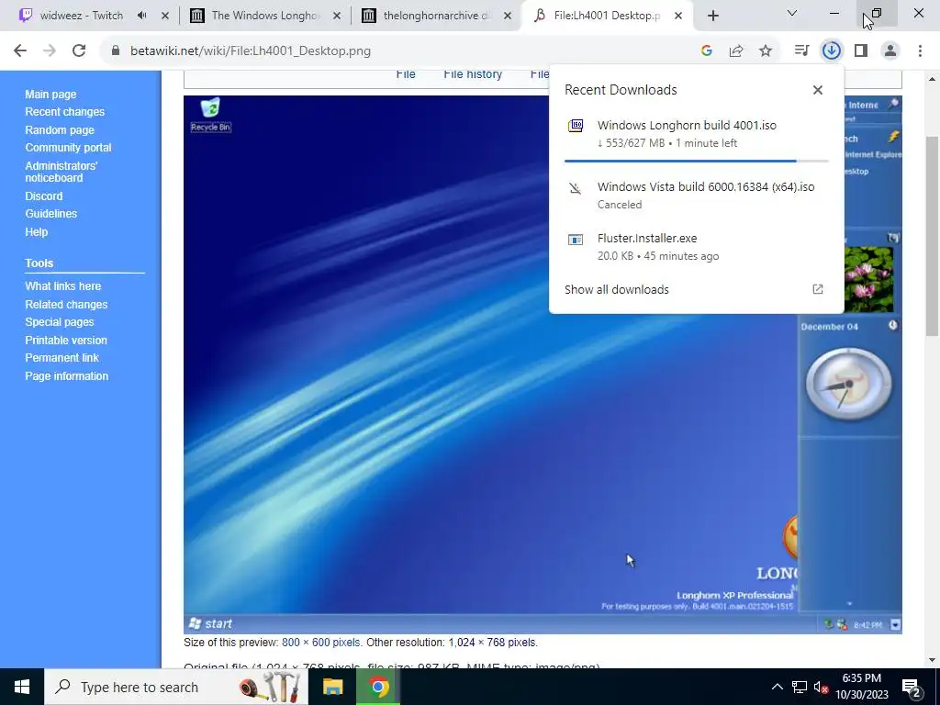This screenshot has height=705, width=940.
Task: Expand the tab search chevron
Action: coord(792,13)
